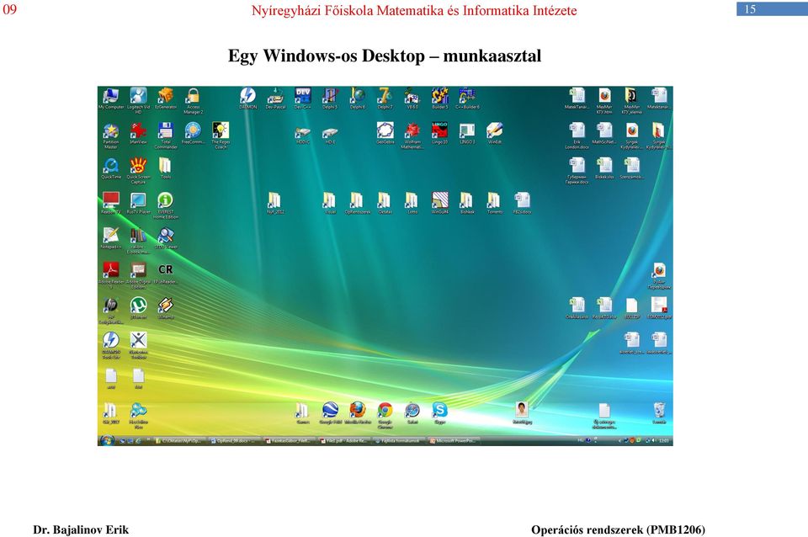The height and width of the screenshot is (537, 808).
Task: Click the Builder 5 shortcut
Action: (439, 99)
